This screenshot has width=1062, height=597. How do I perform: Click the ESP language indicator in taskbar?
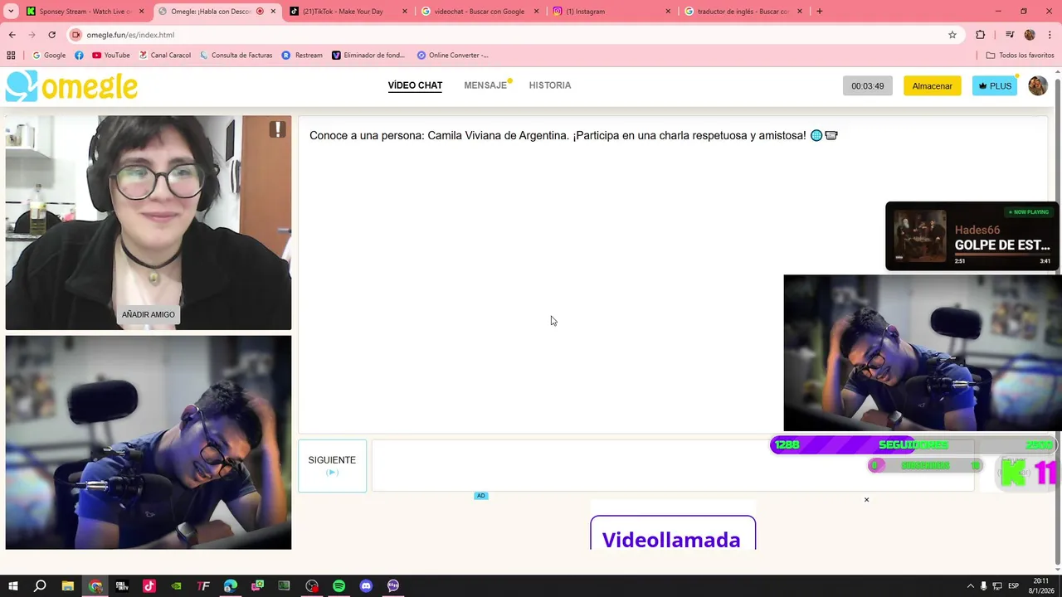coord(1013,586)
